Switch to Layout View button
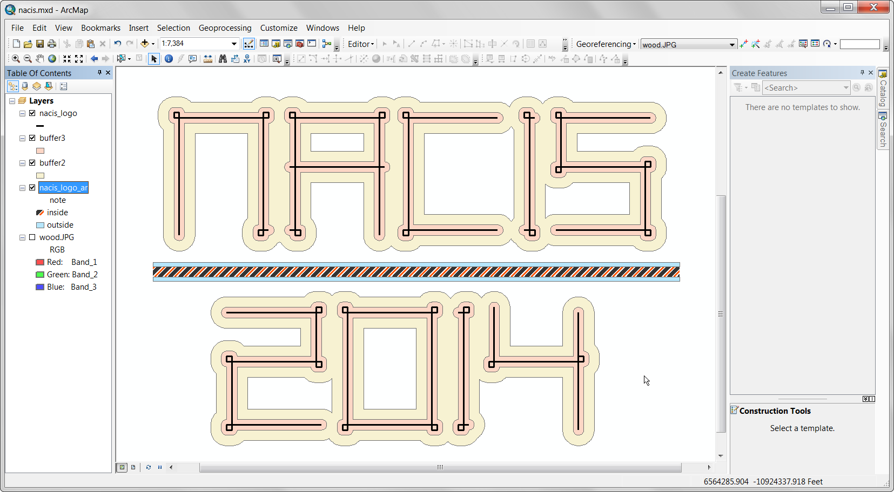894x492 pixels. [x=133, y=467]
